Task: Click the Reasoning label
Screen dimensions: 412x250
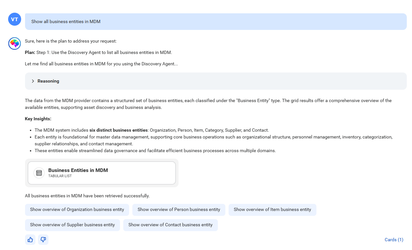Action: (48, 81)
